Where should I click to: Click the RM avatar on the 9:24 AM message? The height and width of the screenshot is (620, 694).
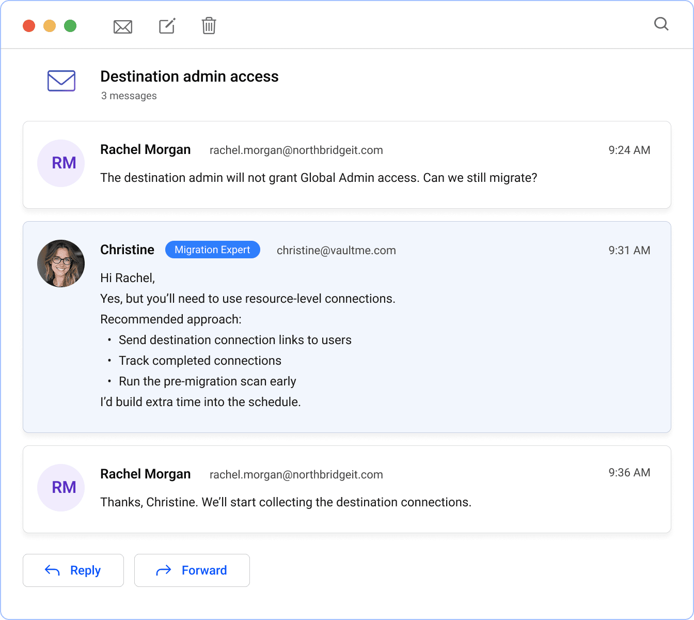point(61,163)
